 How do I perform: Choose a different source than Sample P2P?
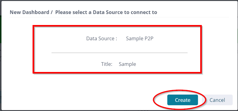(x=140, y=39)
